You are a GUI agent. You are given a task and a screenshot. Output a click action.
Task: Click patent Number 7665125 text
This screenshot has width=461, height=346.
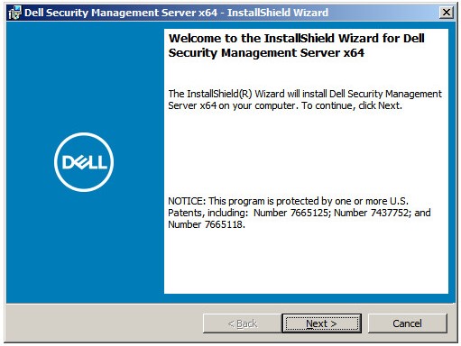[291, 213]
